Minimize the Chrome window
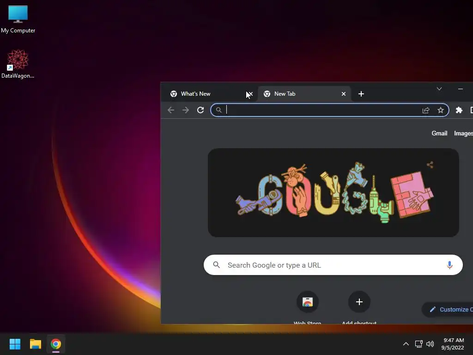The width and height of the screenshot is (473, 355). 461,89
